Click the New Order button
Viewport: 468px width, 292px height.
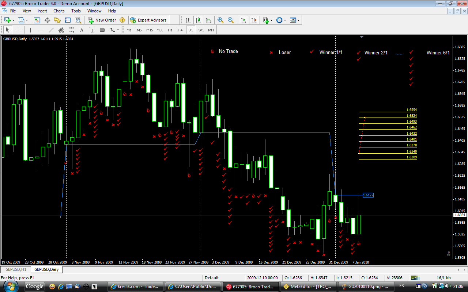102,20
